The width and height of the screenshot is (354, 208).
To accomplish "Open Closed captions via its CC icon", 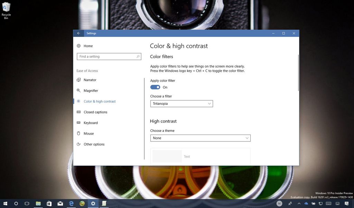I will click(x=80, y=112).
